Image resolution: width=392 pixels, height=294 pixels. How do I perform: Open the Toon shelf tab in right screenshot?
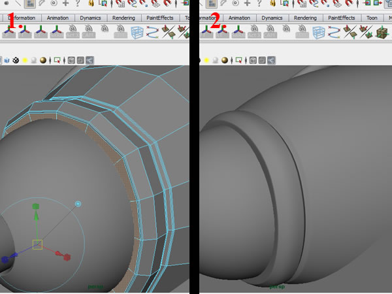click(372, 18)
